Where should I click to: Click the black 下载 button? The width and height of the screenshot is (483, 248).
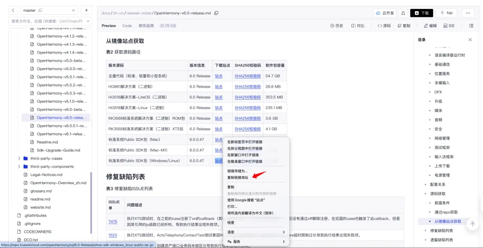[421, 13]
